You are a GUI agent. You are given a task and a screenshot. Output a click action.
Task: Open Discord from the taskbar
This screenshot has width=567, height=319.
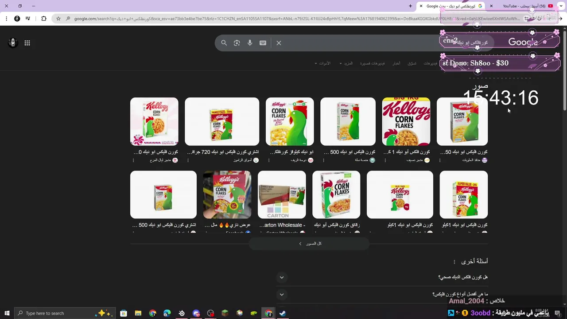tap(196, 313)
